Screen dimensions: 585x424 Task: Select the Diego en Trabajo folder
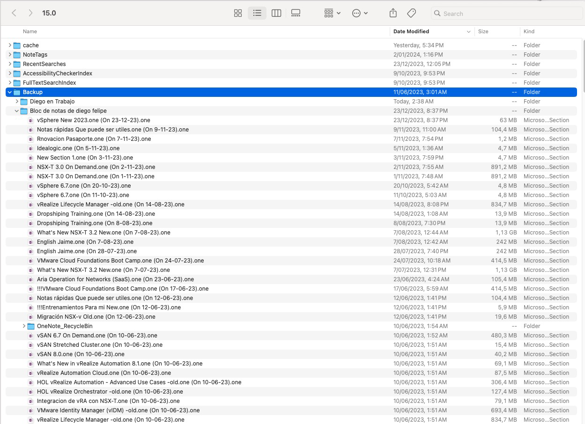click(52, 102)
